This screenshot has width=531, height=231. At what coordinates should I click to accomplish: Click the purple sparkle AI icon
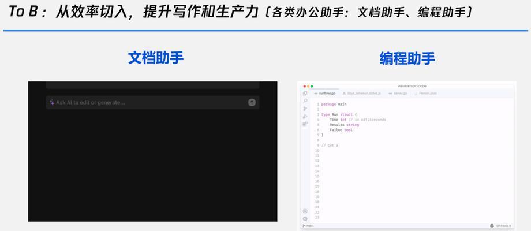coord(52,102)
